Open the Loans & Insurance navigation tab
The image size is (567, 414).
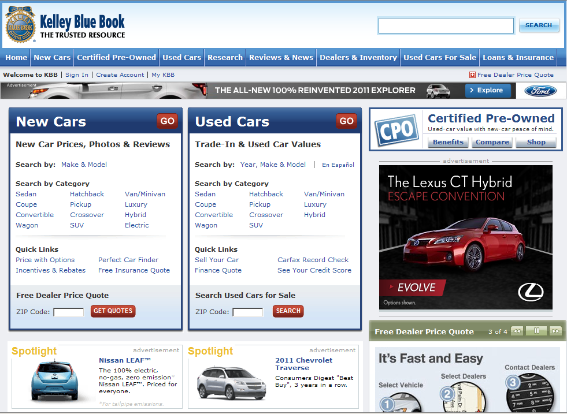pyautogui.click(x=518, y=57)
